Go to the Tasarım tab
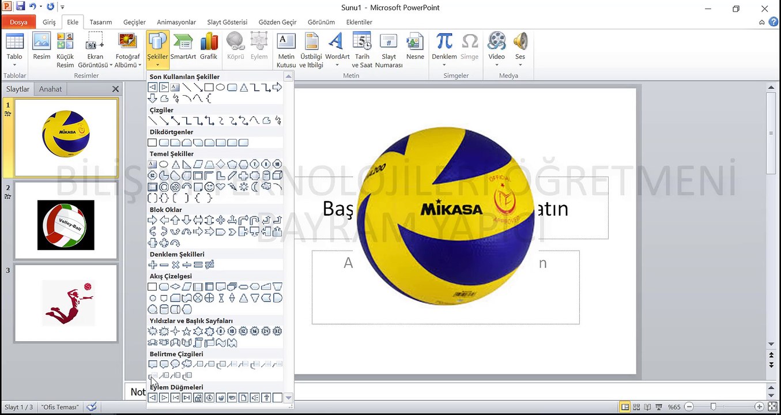Screen dimensions: 781x415 (101, 22)
